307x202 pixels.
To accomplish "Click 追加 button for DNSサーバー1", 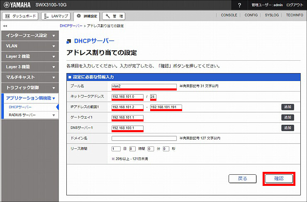I will click(288, 128).
